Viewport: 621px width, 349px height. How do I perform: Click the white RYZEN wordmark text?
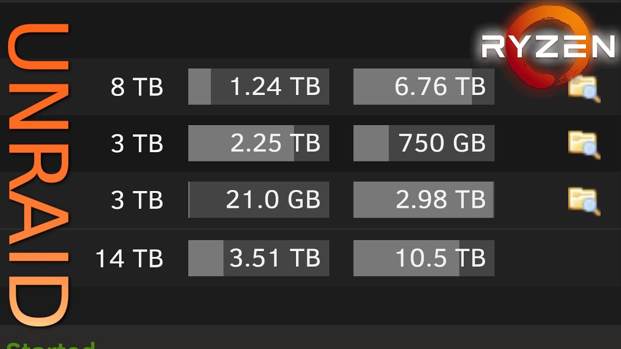pyautogui.click(x=548, y=48)
